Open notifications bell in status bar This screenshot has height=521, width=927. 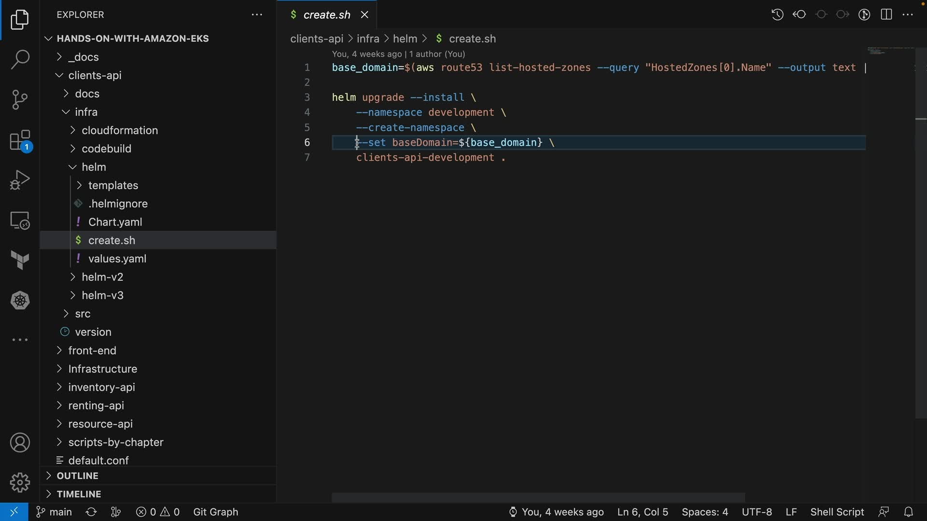coord(908,512)
